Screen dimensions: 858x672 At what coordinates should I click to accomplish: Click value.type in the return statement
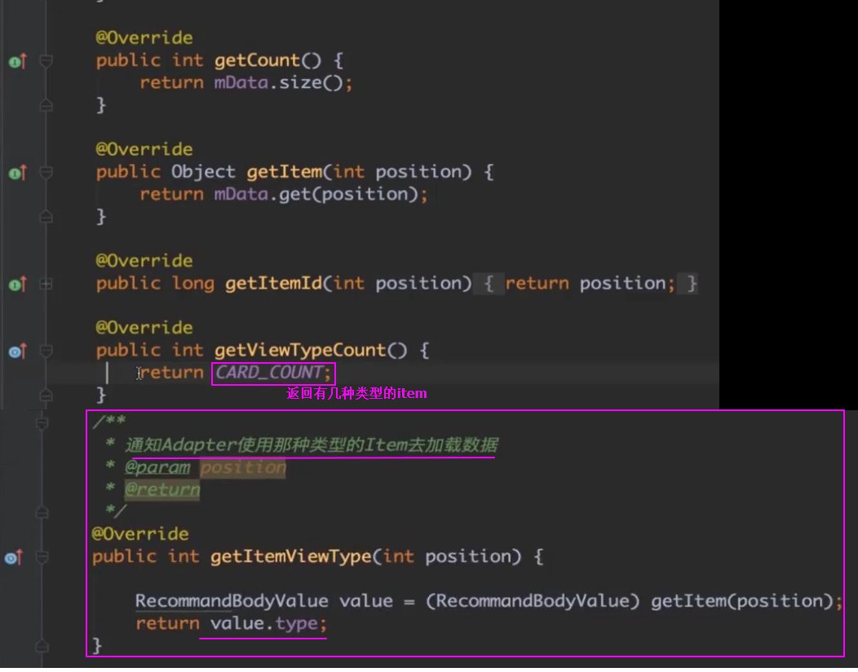point(263,623)
